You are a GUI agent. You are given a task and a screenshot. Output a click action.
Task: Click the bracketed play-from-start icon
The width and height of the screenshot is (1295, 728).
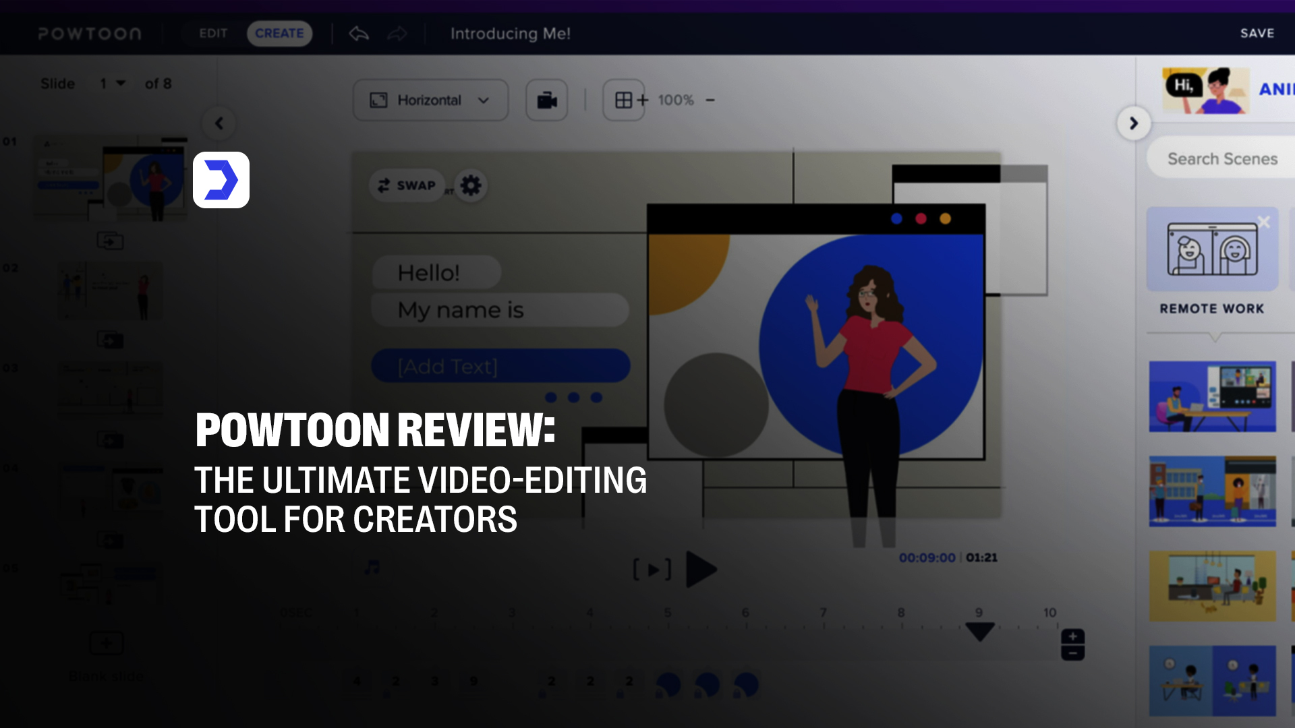click(x=652, y=570)
